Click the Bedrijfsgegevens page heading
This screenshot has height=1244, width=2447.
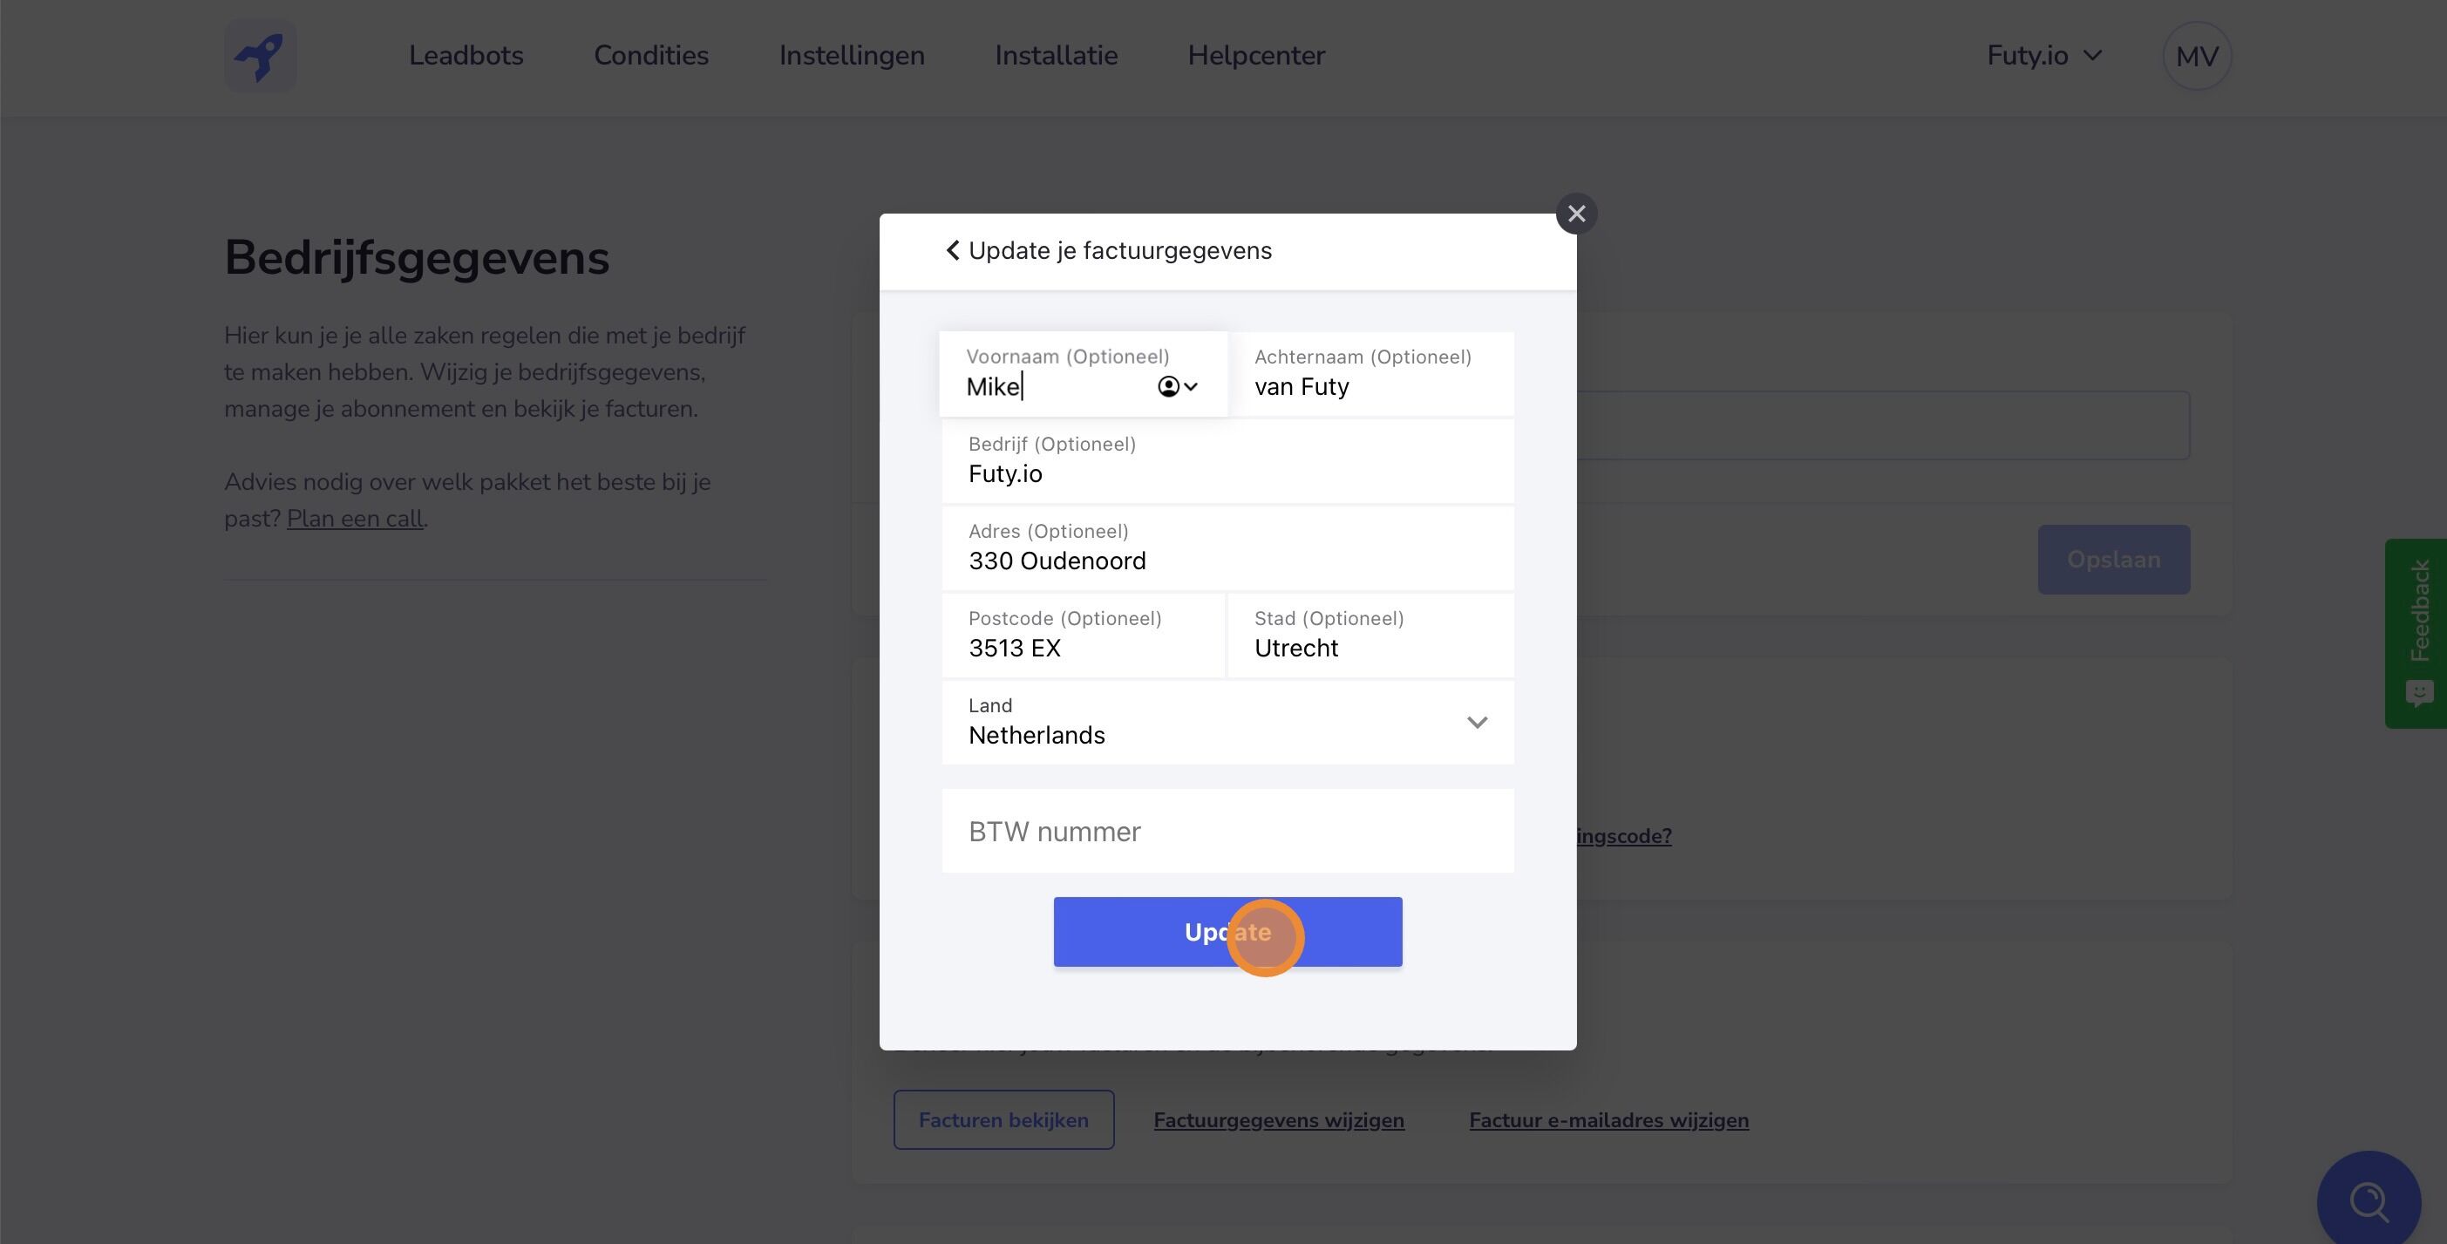(x=417, y=258)
